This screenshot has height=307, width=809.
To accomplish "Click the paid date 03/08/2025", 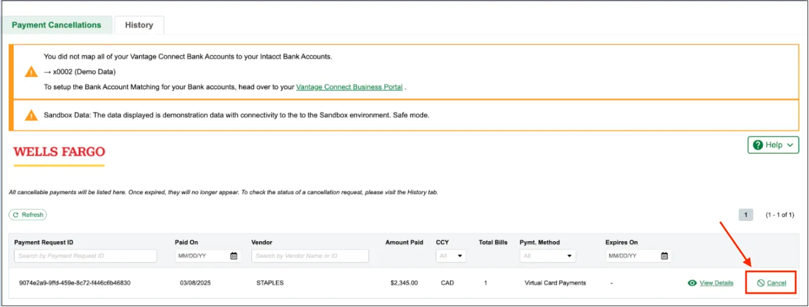I will [195, 283].
